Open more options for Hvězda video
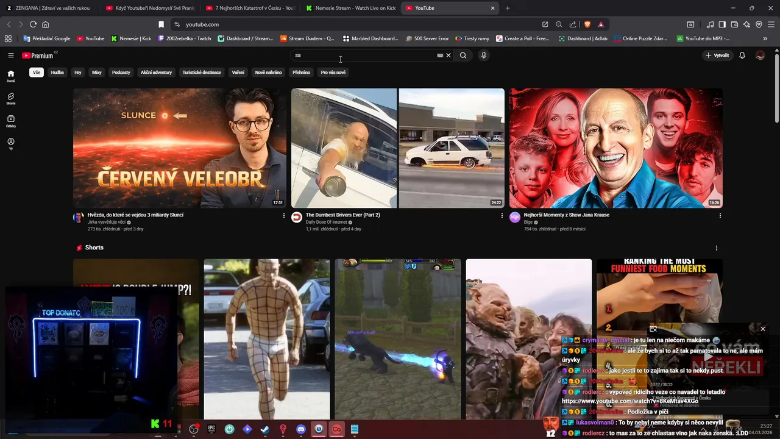 pos(283,215)
